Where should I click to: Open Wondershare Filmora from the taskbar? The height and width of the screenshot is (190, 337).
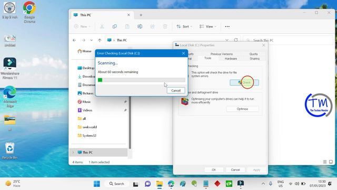click(x=241, y=184)
